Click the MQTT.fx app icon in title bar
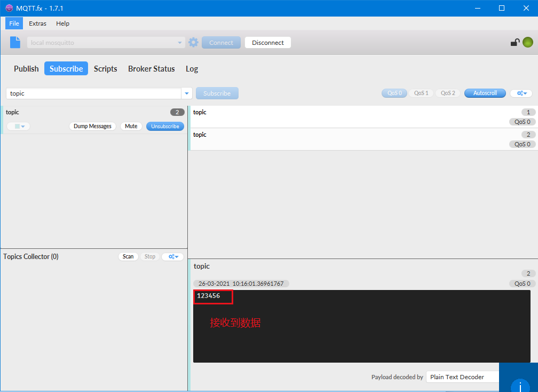This screenshot has width=538, height=392. (x=9, y=8)
